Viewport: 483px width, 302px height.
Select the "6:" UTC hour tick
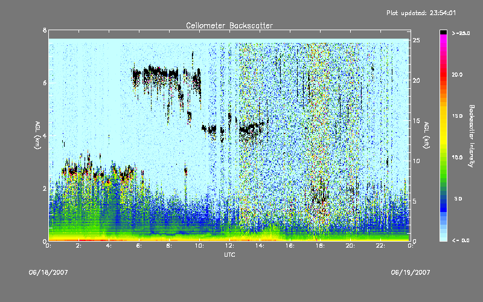click(x=139, y=246)
